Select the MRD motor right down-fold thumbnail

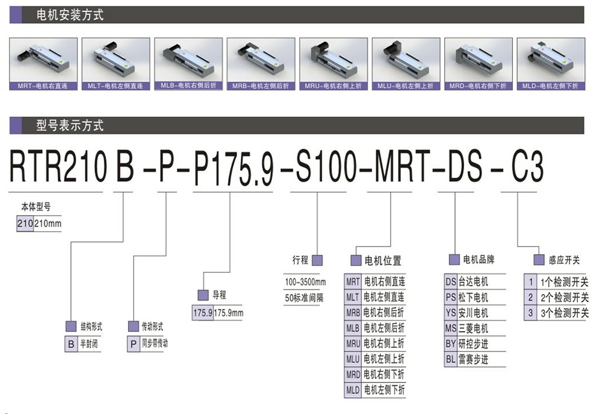[479, 64]
